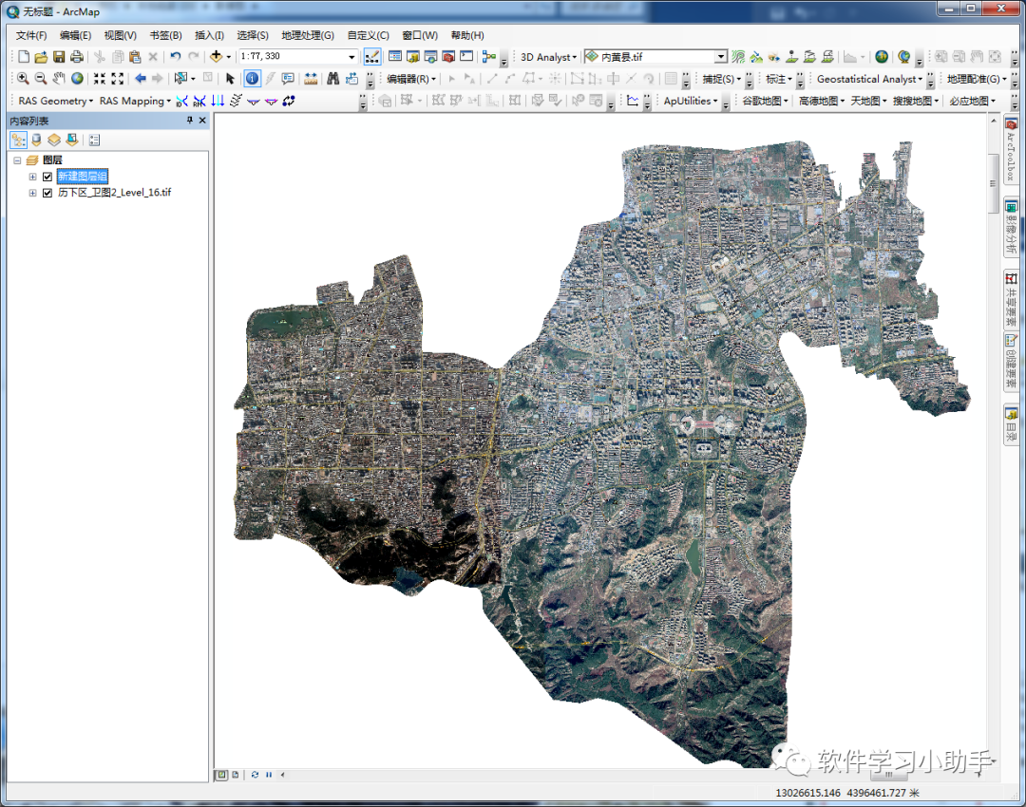Select the Pan hand tool
The width and height of the screenshot is (1026, 807).
59,79
